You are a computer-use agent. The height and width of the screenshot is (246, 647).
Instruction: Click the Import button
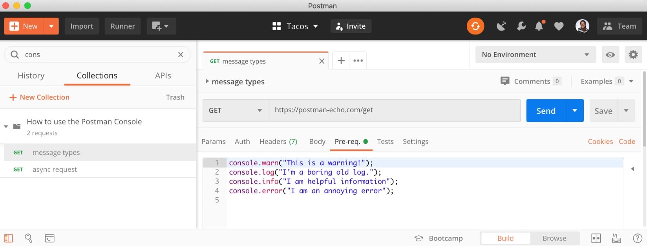(82, 26)
